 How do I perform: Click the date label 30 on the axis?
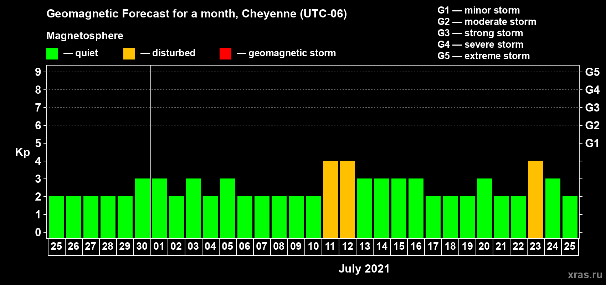[142, 247]
